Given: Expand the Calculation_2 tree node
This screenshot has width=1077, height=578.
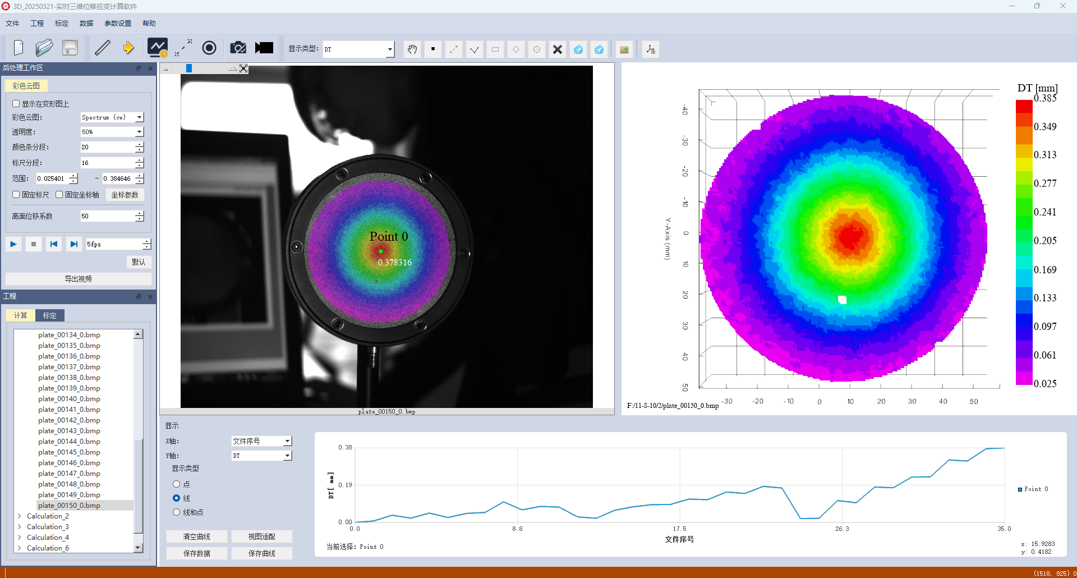Looking at the screenshot, I should 20,516.
